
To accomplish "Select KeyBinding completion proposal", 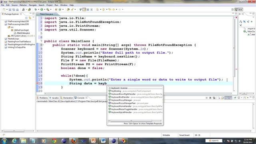I will tap(135, 91).
